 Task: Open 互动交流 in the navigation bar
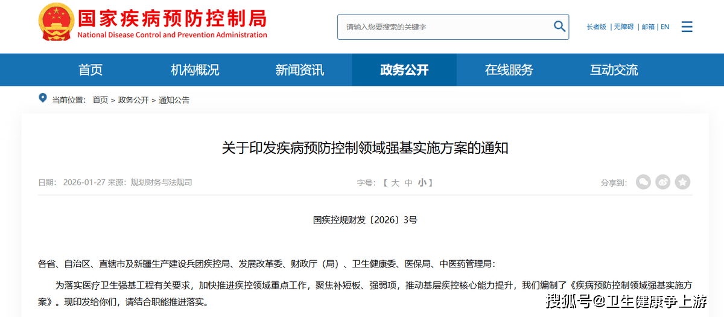coord(614,70)
